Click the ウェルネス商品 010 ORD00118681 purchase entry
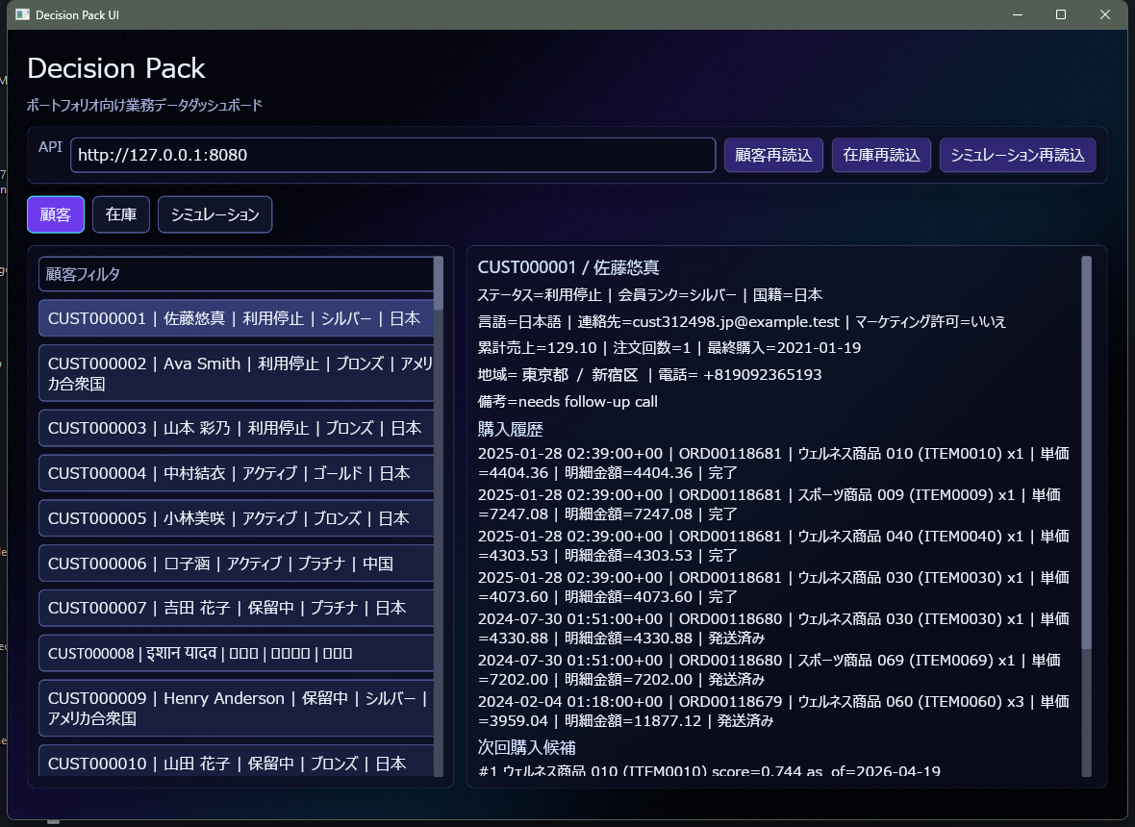 click(x=773, y=464)
